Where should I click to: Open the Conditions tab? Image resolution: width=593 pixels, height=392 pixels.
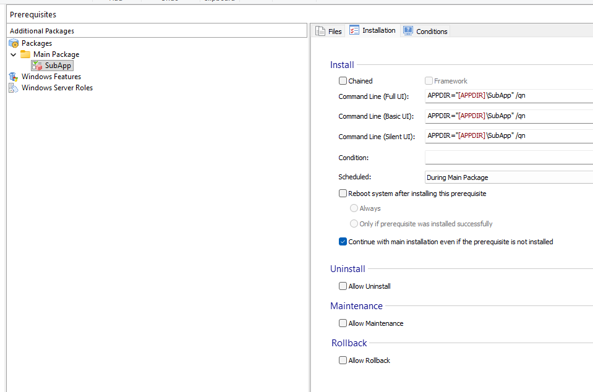432,32
